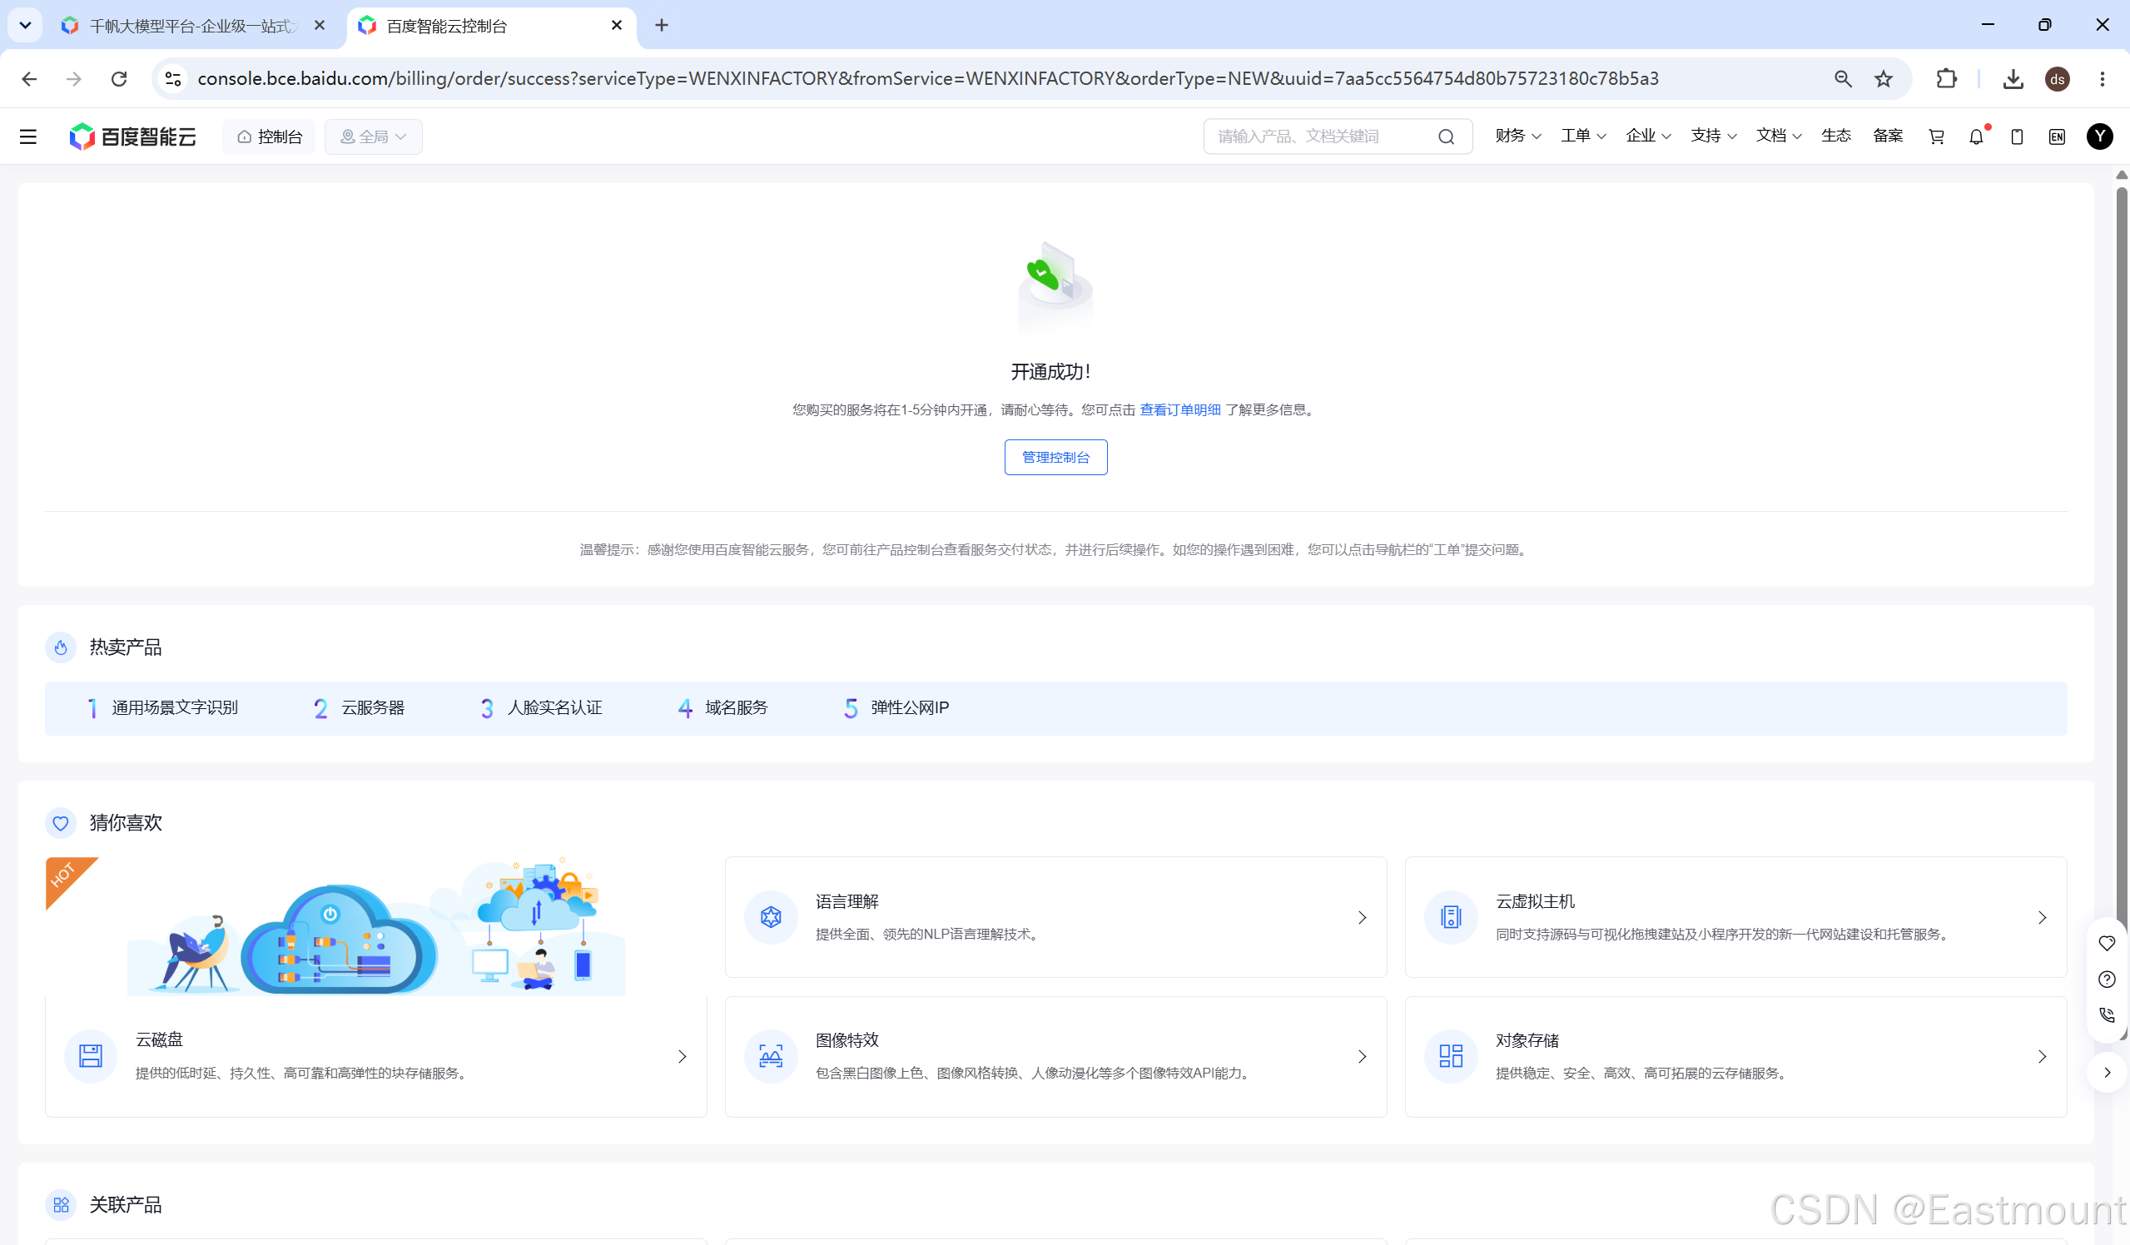Click the 对象存储 product icon
The width and height of the screenshot is (2130, 1245).
pyautogui.click(x=1452, y=1057)
